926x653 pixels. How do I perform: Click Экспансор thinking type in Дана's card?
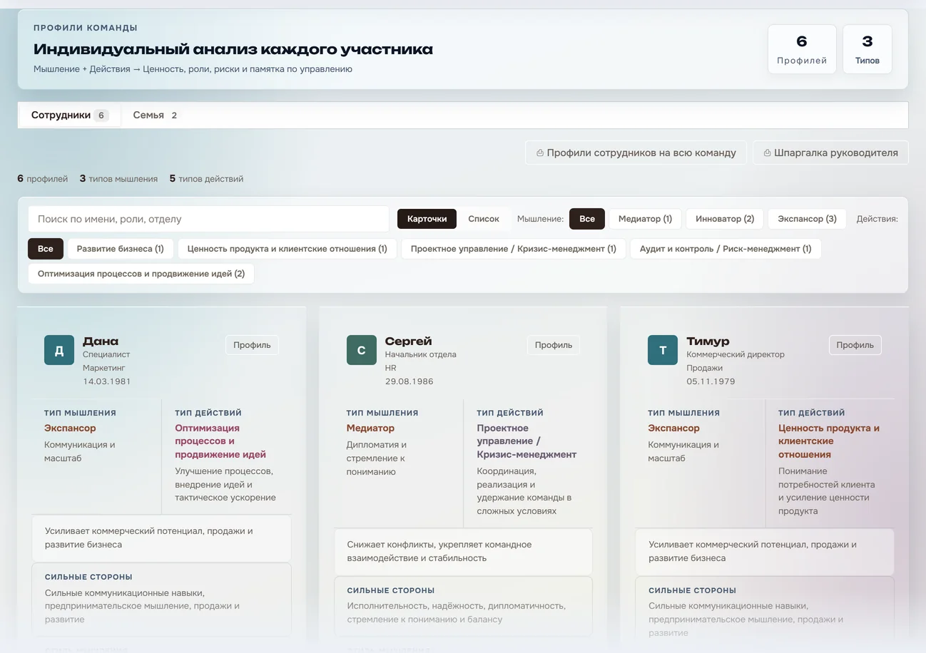pos(70,428)
